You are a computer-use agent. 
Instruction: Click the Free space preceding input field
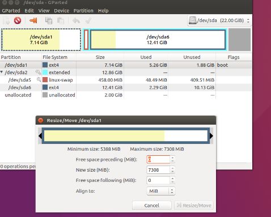tap(158, 159)
